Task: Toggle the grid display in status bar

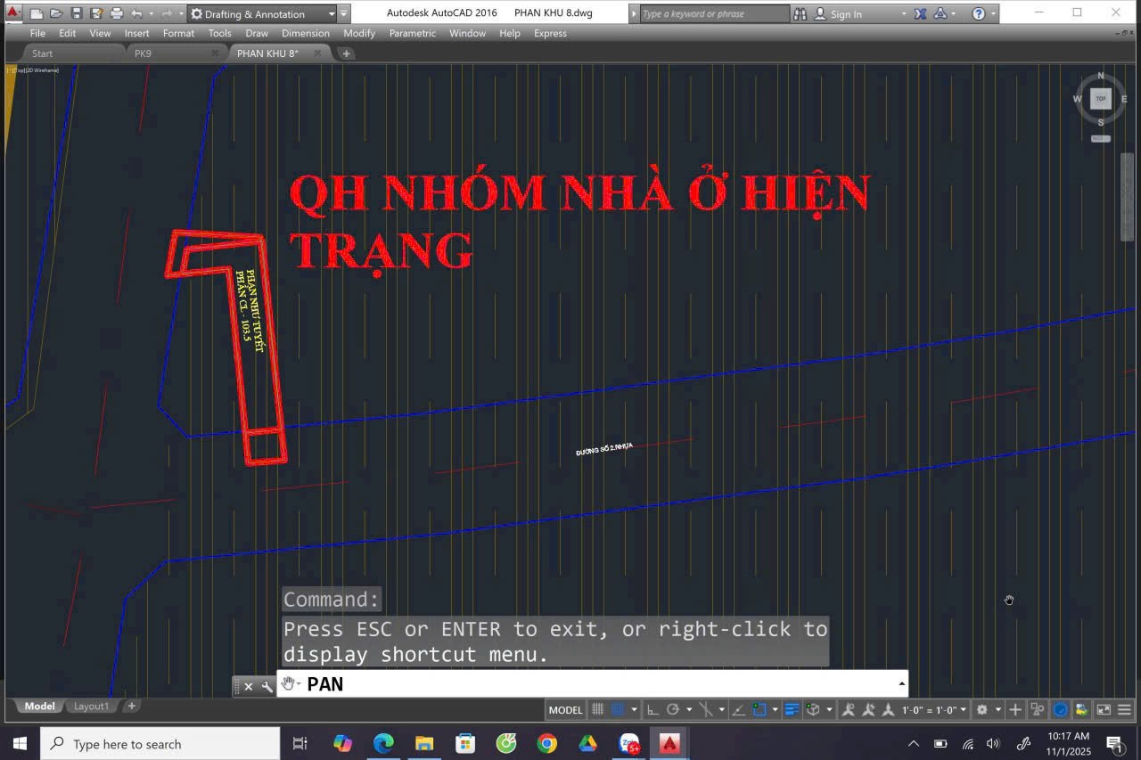Action: (596, 709)
